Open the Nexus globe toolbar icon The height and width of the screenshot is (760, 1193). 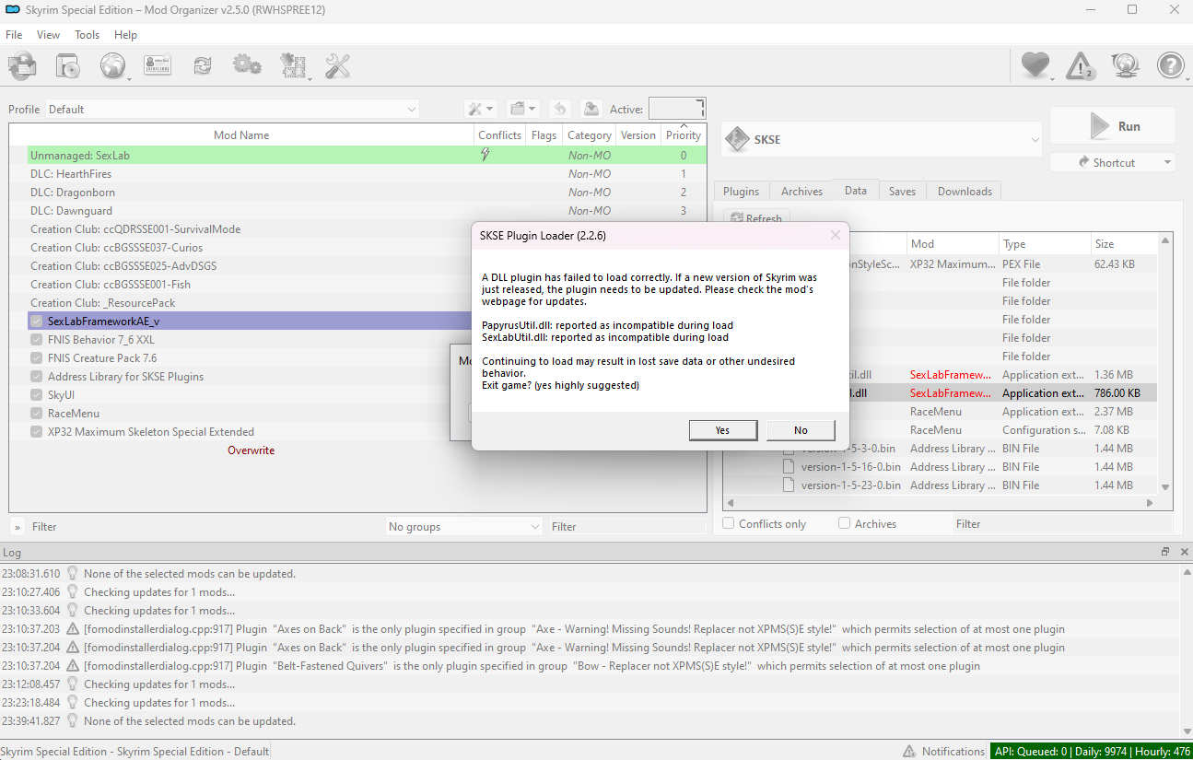(x=112, y=65)
